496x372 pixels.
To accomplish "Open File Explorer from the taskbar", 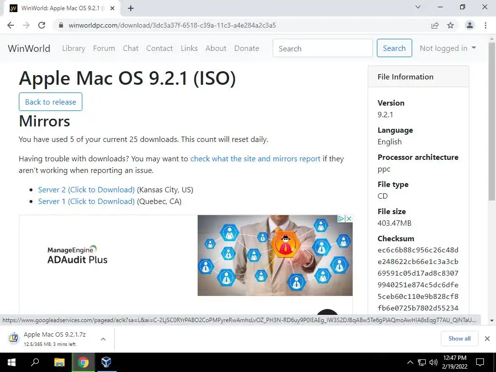I will coord(59,362).
